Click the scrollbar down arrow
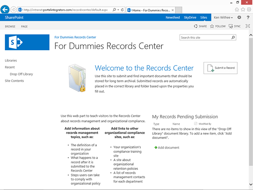Viewport: 253px width, 190px height. (x=251, y=184)
